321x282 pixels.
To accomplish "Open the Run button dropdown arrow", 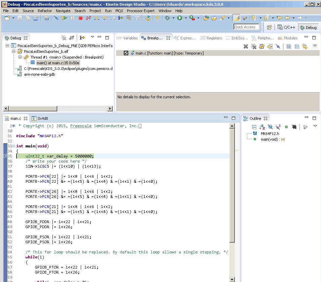I will [x=186, y=18].
